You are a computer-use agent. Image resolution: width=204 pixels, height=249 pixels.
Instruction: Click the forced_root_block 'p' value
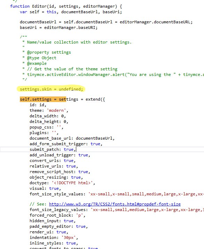click(x=79, y=215)
